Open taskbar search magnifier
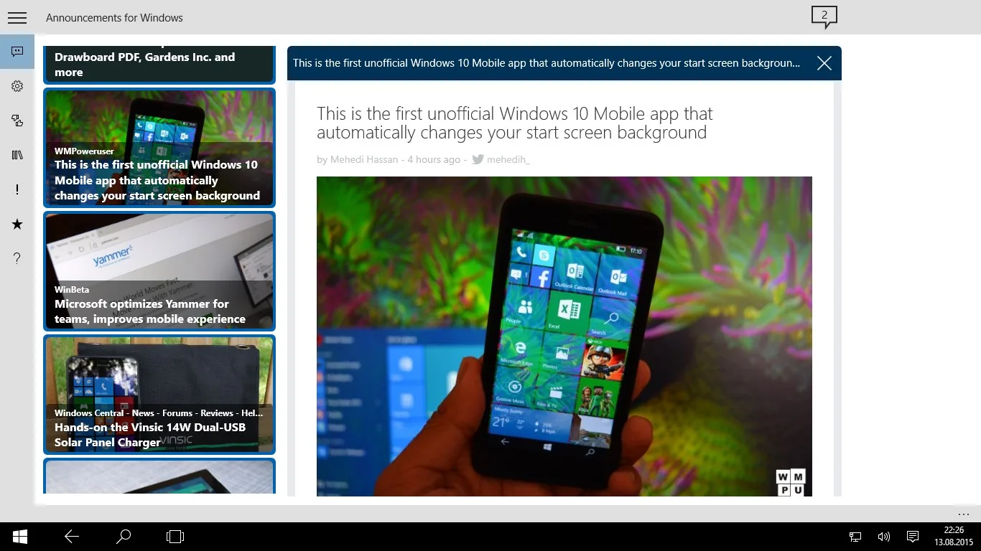981x551 pixels. pyautogui.click(x=124, y=537)
